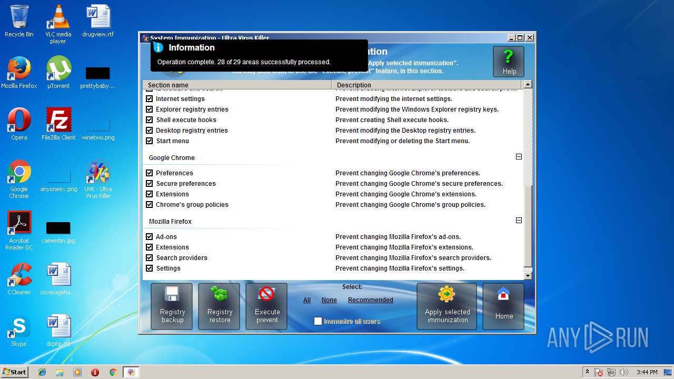Uncheck Internet settings checkbox

click(149, 98)
